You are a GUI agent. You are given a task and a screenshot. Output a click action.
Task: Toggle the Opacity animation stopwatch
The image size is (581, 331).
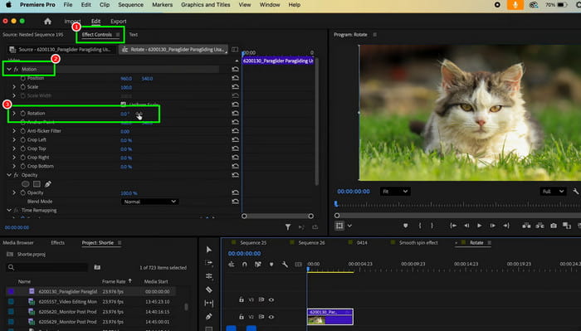[x=23, y=193]
